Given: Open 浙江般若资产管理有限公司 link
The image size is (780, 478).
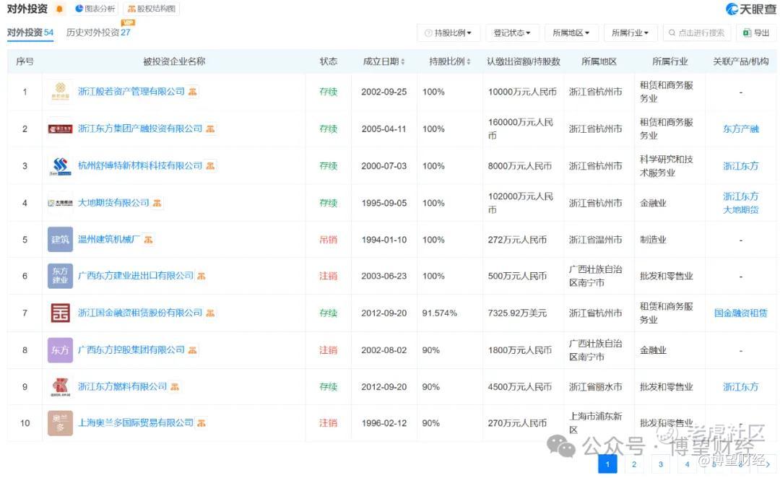Looking at the screenshot, I should [x=131, y=92].
